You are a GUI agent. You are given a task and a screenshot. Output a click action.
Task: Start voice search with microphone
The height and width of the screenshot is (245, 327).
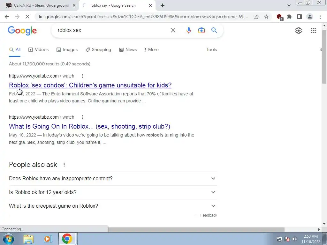(188, 30)
